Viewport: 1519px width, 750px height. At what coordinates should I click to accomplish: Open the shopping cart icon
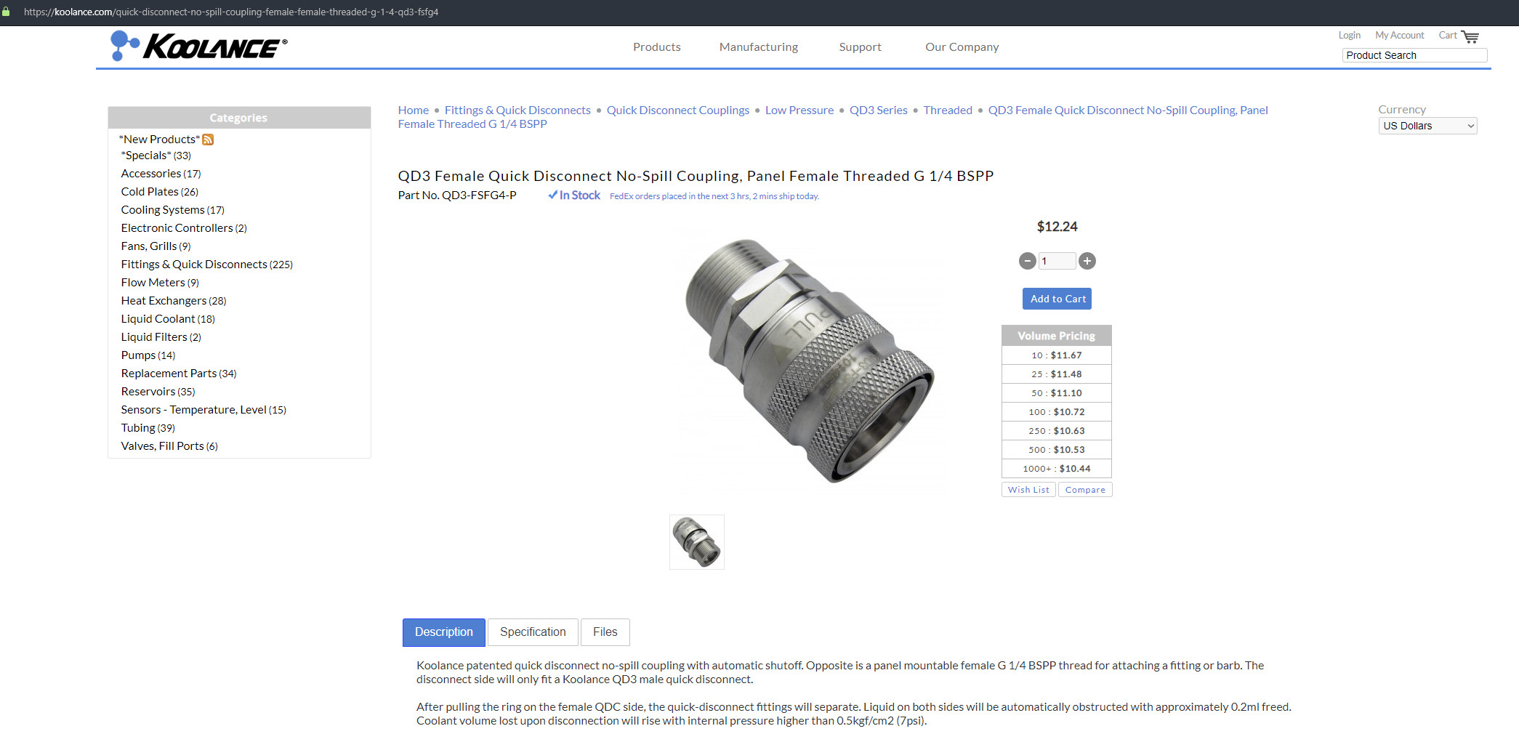pos(1470,36)
